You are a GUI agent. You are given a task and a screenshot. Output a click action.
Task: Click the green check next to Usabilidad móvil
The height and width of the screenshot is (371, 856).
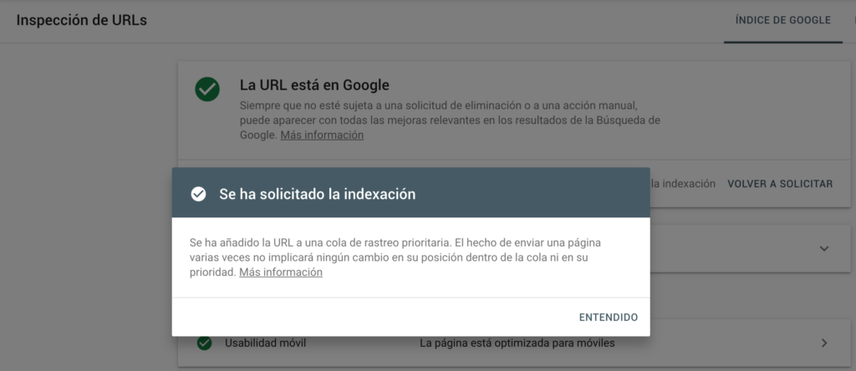click(x=204, y=343)
